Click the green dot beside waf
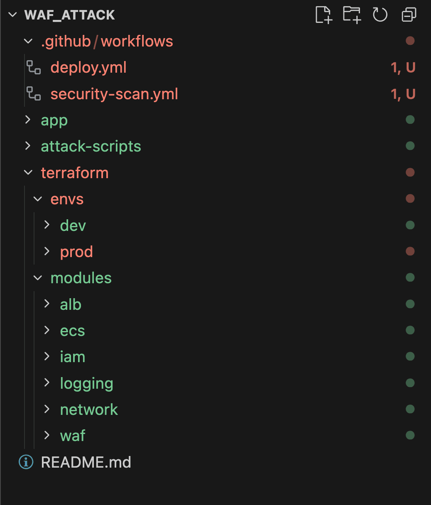Image resolution: width=431 pixels, height=505 pixels. tap(410, 435)
